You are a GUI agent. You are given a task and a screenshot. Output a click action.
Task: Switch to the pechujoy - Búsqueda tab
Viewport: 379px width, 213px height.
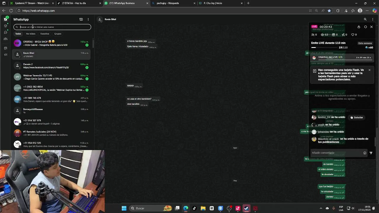point(174,3)
